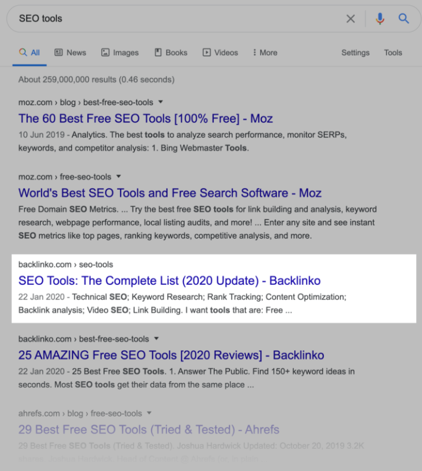
Task: Open dropdown arrow next to ahrefs.com free-seo-tools URL
Action: pyautogui.click(x=149, y=413)
